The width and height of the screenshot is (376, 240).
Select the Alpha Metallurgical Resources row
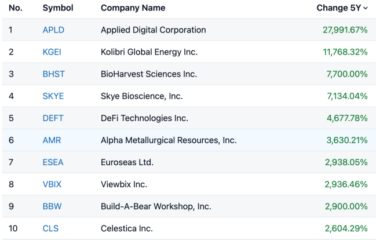click(x=168, y=140)
